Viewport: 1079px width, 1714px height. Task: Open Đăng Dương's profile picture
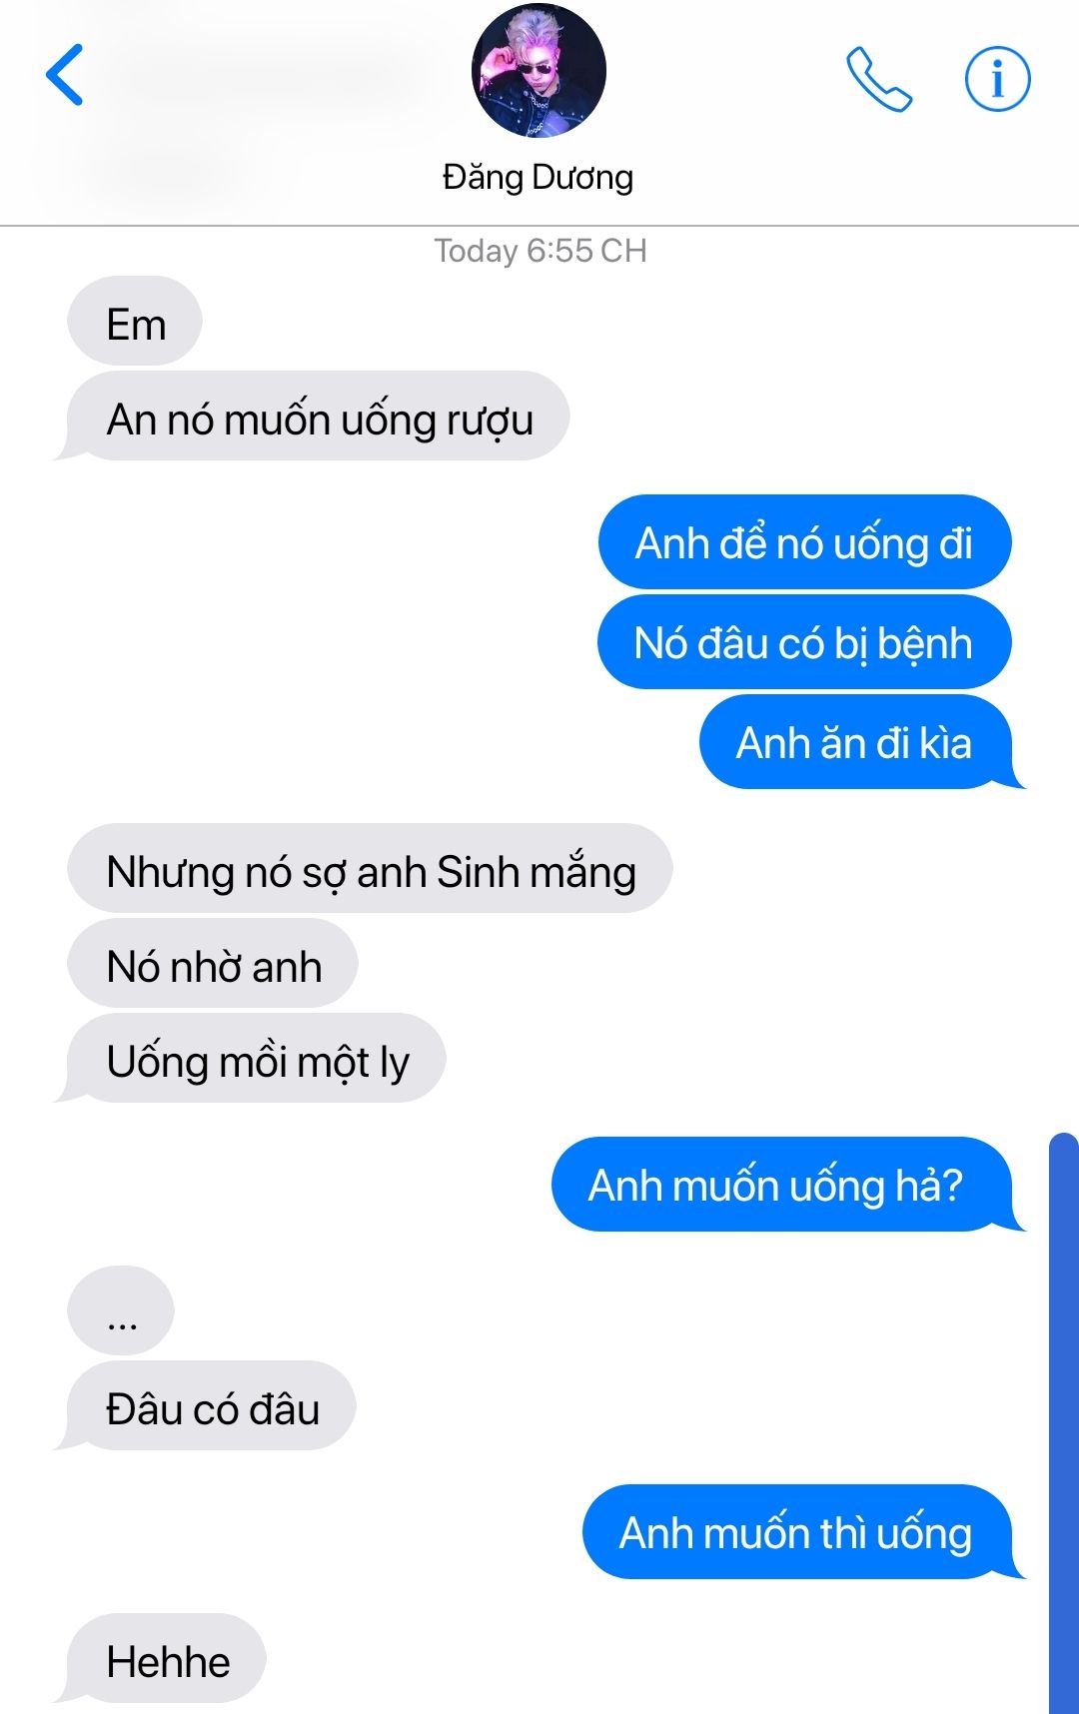pos(539,70)
